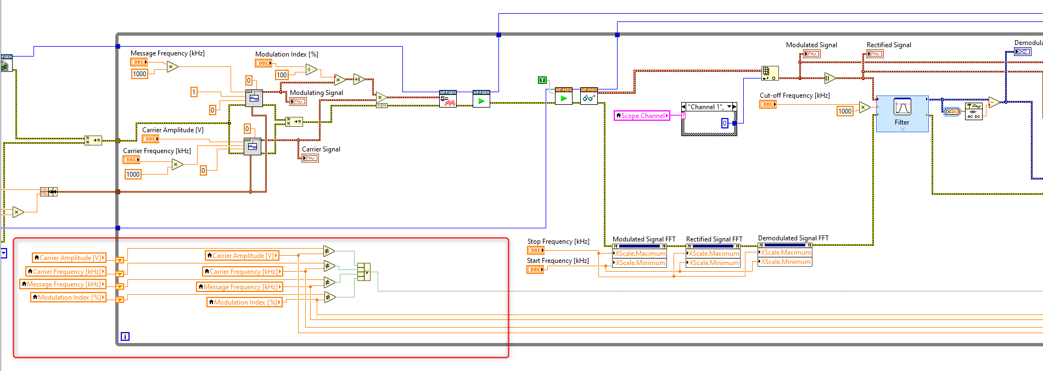This screenshot has height=371, width=1043.
Task: Open the case selector dropdown for "Channel 1"
Action: pyautogui.click(x=729, y=106)
